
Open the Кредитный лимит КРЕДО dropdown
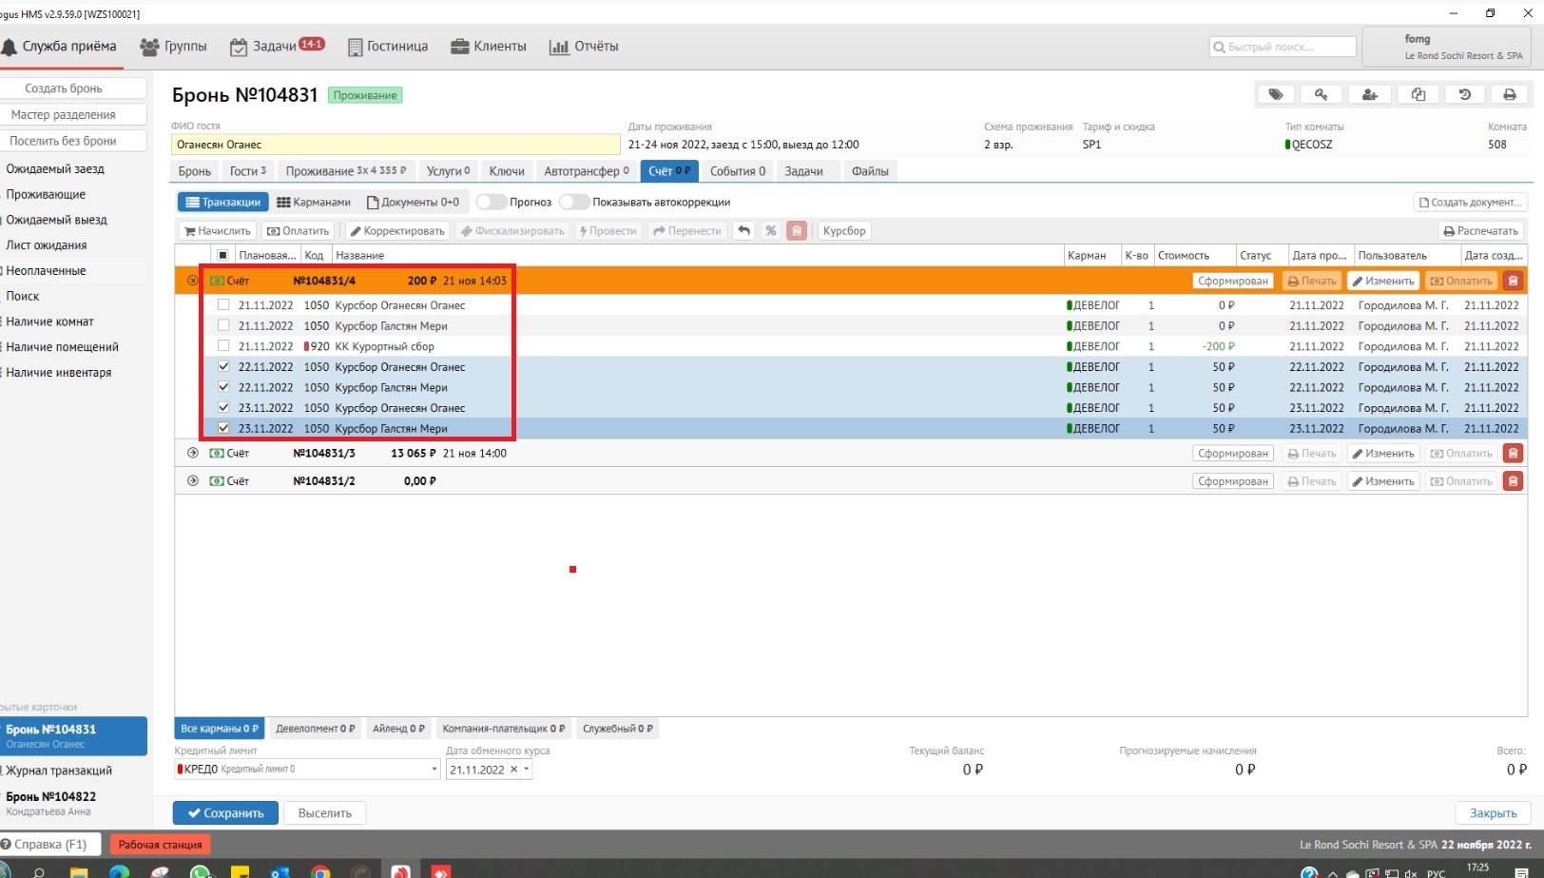434,770
